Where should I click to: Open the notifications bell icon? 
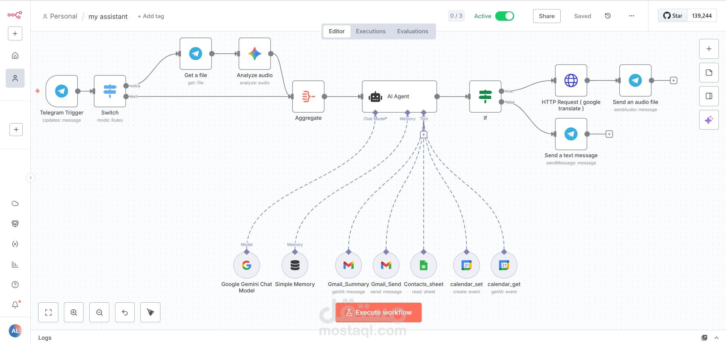click(x=15, y=305)
